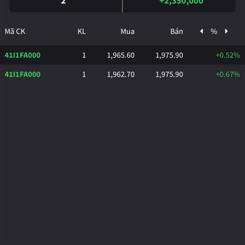
Task: Open 41I1FA000 in the +0.67% row
Action: pos(22,74)
